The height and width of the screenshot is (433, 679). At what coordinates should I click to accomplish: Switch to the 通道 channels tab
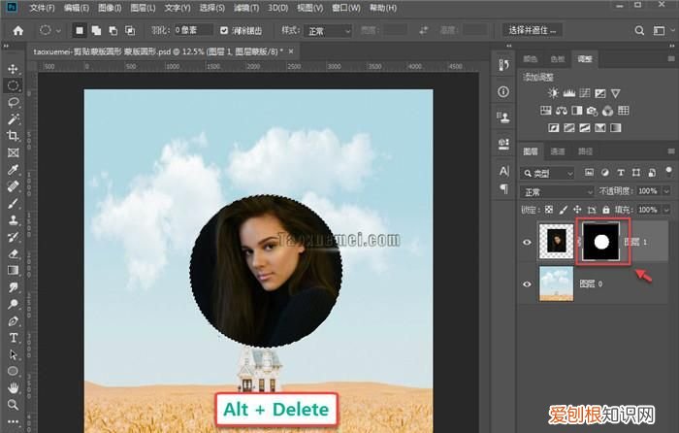[x=558, y=152]
